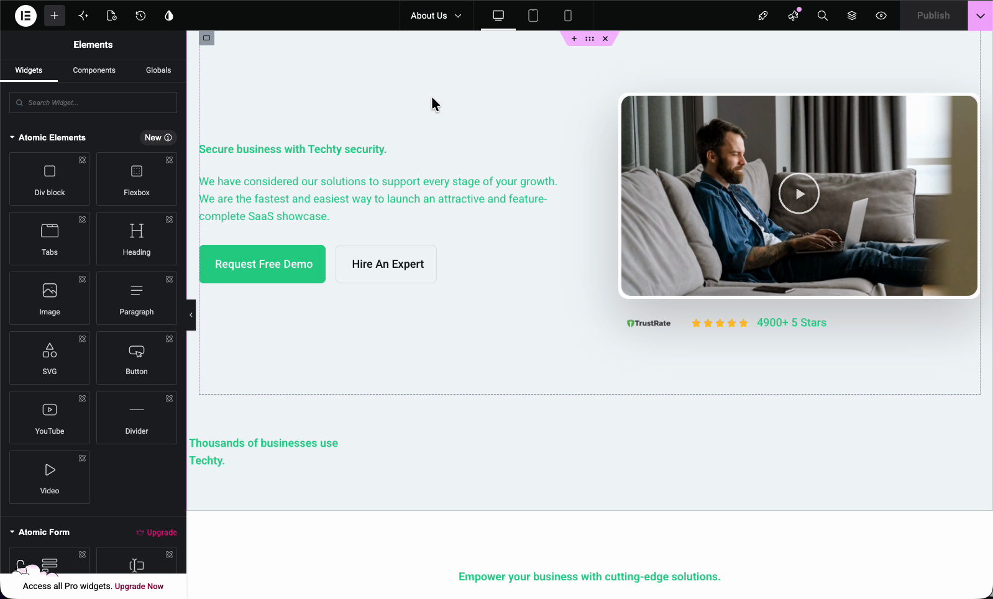Open the revision history icon
Screen dimensions: 993x599
pos(140,16)
